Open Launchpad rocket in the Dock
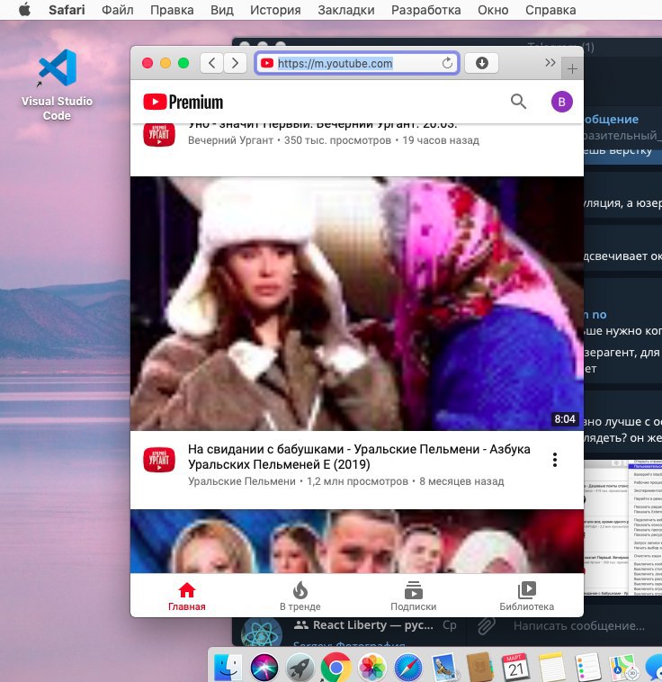The image size is (662, 682). pos(300,667)
